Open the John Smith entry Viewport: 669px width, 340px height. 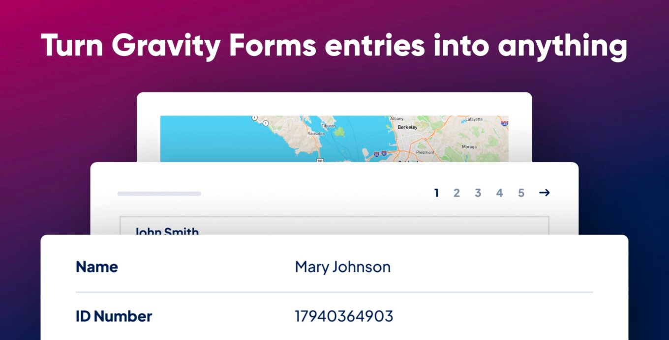167,231
